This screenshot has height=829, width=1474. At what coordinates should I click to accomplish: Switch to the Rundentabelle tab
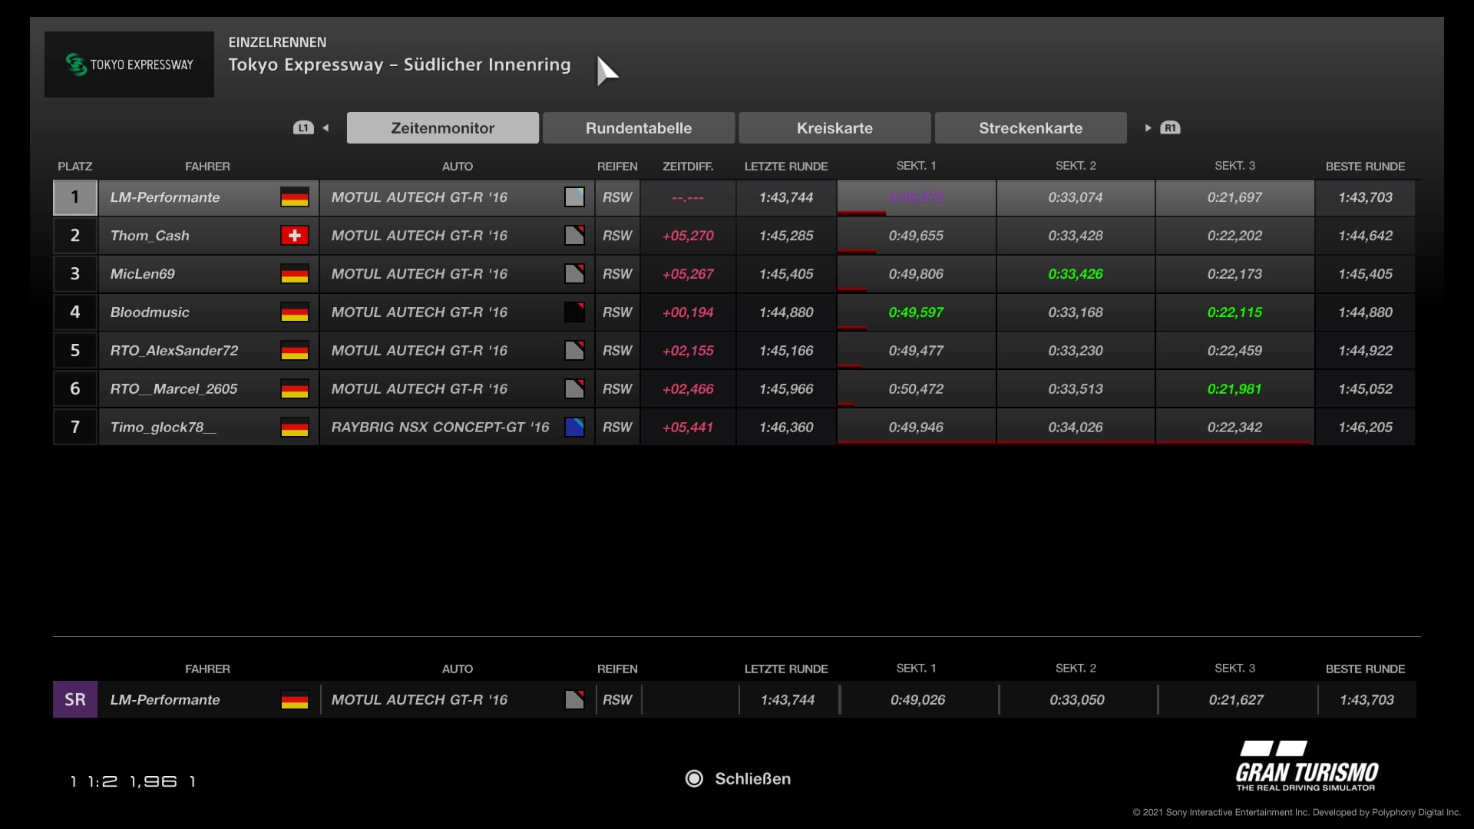pos(638,128)
